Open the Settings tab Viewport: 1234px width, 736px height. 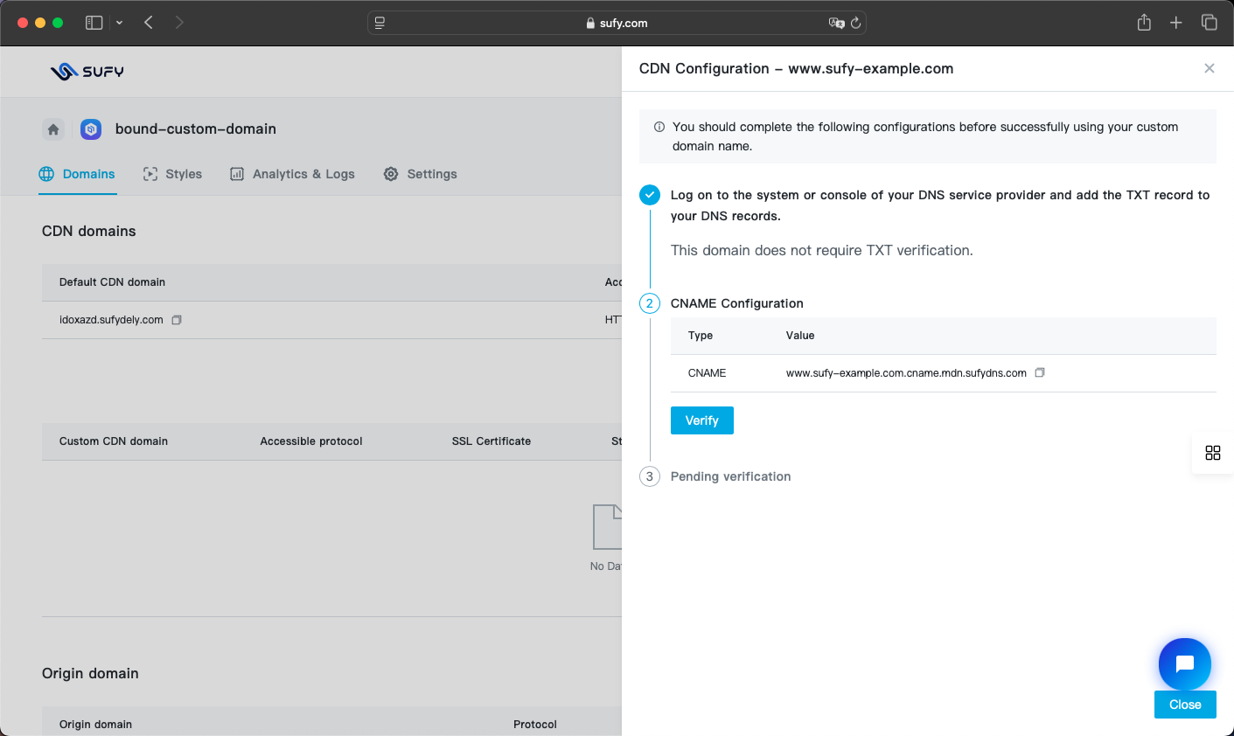coord(420,174)
